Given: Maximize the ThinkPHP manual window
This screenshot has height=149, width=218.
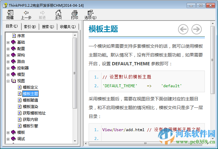Looking at the screenshot, I should point(201,6).
